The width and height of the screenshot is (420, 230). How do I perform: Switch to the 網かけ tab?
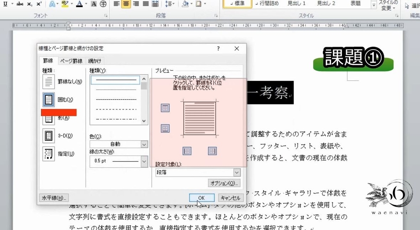pyautogui.click(x=95, y=61)
